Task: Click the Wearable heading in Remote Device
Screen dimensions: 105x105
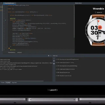Action: [x=98, y=9]
